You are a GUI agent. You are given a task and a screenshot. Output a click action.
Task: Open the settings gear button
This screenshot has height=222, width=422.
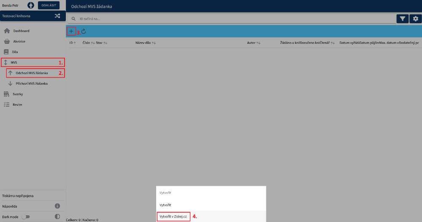[x=416, y=19]
